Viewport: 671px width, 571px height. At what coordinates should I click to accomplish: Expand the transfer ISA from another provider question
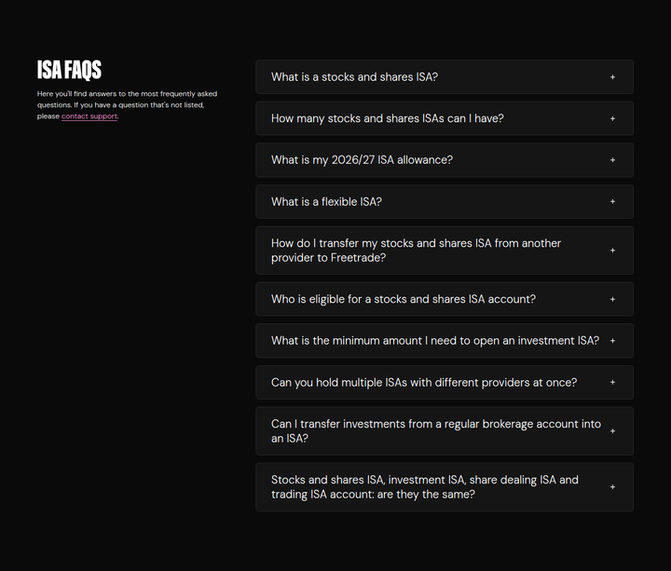tap(445, 251)
